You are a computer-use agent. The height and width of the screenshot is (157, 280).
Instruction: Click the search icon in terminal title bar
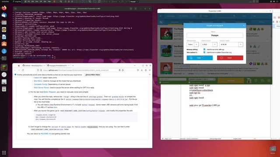(131, 9)
